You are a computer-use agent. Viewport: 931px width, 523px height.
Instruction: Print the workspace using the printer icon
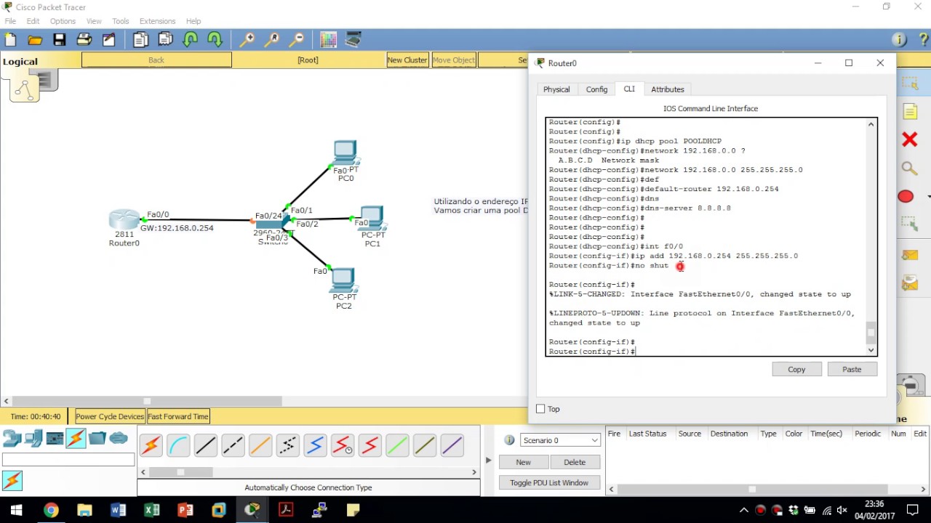pyautogui.click(x=84, y=40)
